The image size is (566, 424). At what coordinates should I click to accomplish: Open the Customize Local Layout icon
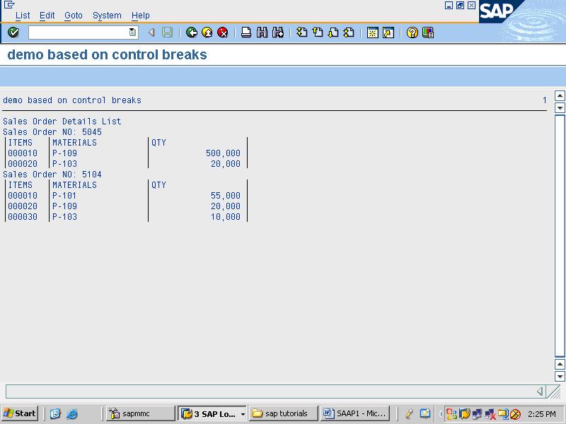(427, 31)
